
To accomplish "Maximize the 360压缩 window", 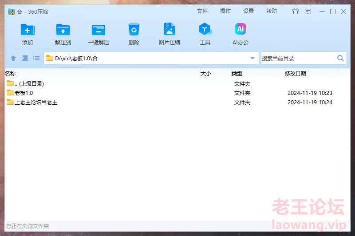I will coord(332,12).
